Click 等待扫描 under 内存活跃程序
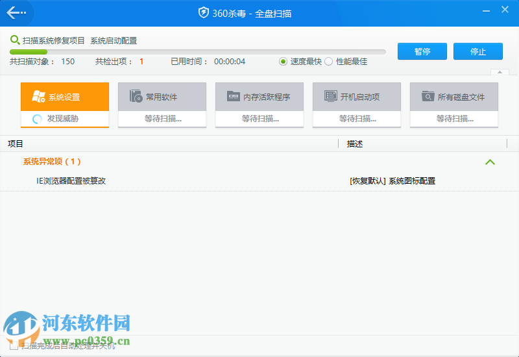Screen dimensions: 519x357 tap(260, 119)
